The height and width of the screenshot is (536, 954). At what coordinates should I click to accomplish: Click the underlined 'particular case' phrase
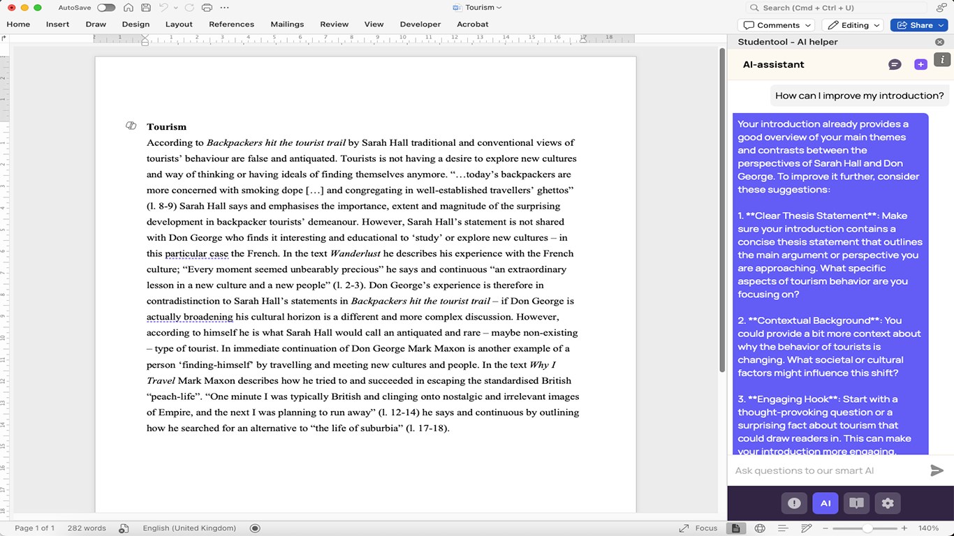(196, 253)
